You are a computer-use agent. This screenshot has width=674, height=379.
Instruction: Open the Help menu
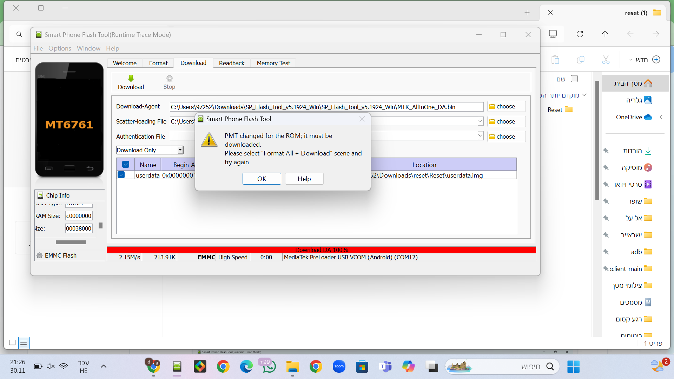112,48
